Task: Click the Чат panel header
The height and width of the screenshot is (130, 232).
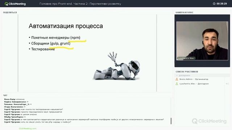Action: 5,95
